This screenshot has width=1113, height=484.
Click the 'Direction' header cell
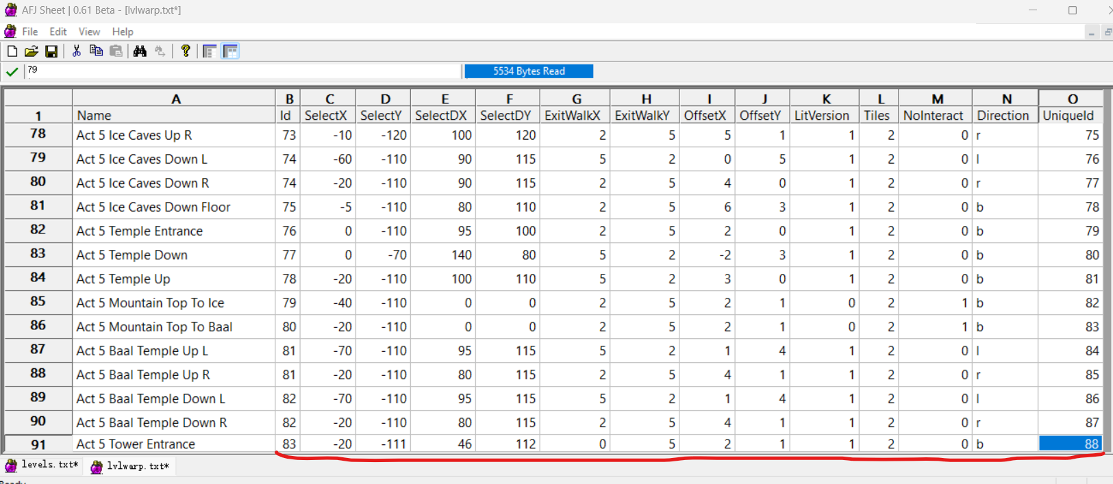(x=1005, y=115)
